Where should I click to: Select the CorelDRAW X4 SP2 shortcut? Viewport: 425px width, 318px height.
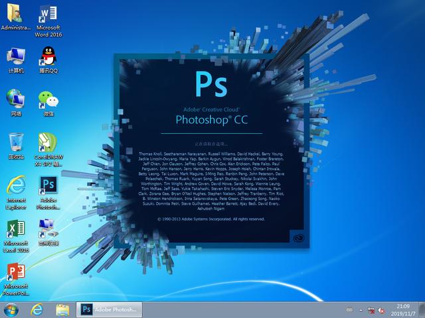[x=48, y=150]
